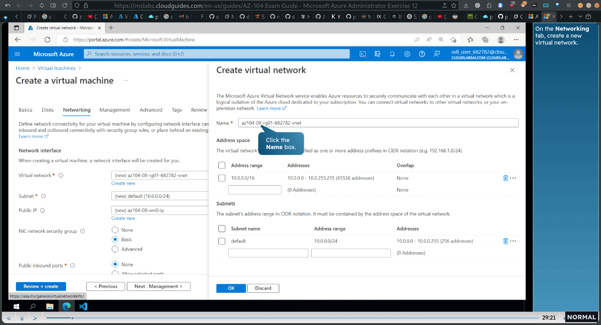Close the Create virtual network pane
The height and width of the screenshot is (325, 601).
click(x=512, y=70)
